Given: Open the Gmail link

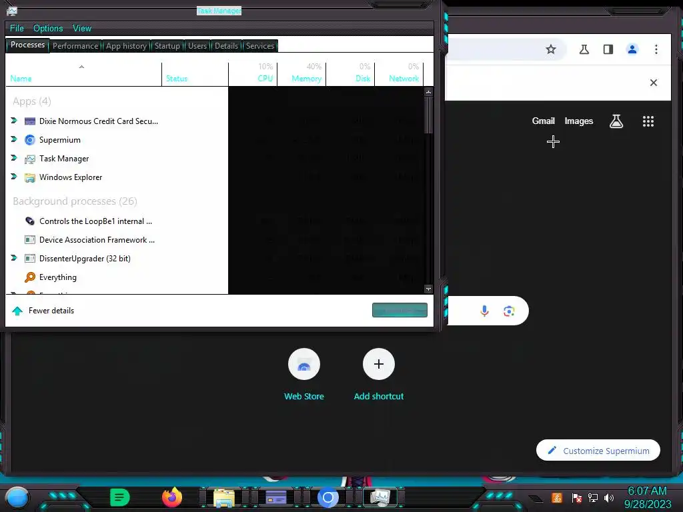Looking at the screenshot, I should (x=543, y=121).
